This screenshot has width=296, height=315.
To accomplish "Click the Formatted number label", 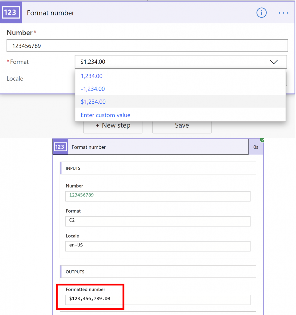I will click(85, 289).
